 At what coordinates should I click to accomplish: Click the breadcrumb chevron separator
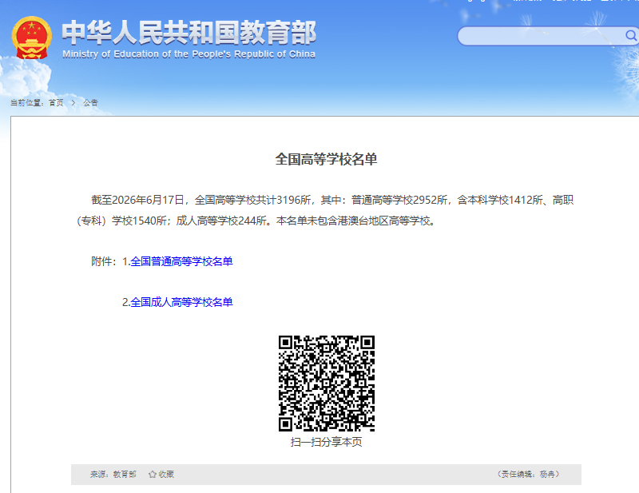click(x=73, y=103)
